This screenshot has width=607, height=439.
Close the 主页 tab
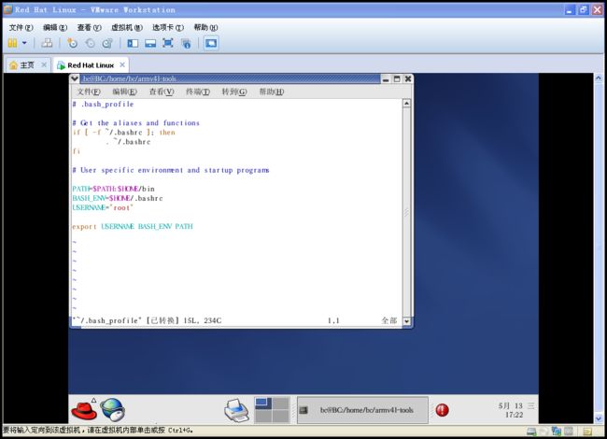[44, 64]
